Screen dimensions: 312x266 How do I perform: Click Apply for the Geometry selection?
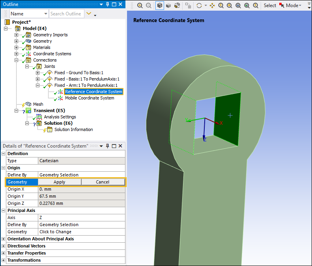click(x=60, y=182)
